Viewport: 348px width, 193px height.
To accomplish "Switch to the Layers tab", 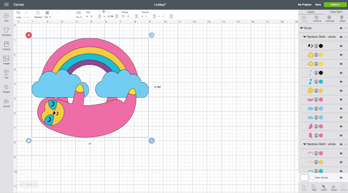I will pos(311,12).
